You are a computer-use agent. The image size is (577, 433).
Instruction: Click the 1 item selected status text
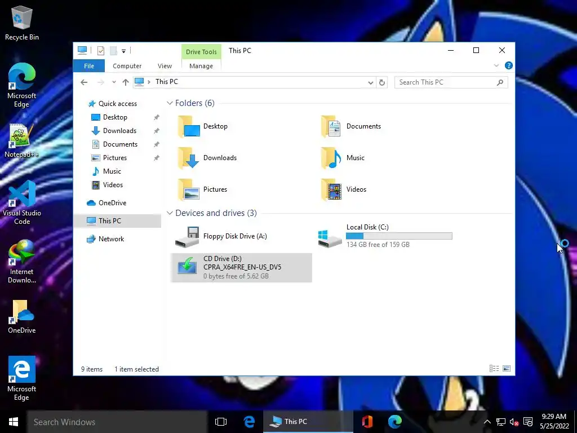(136, 369)
